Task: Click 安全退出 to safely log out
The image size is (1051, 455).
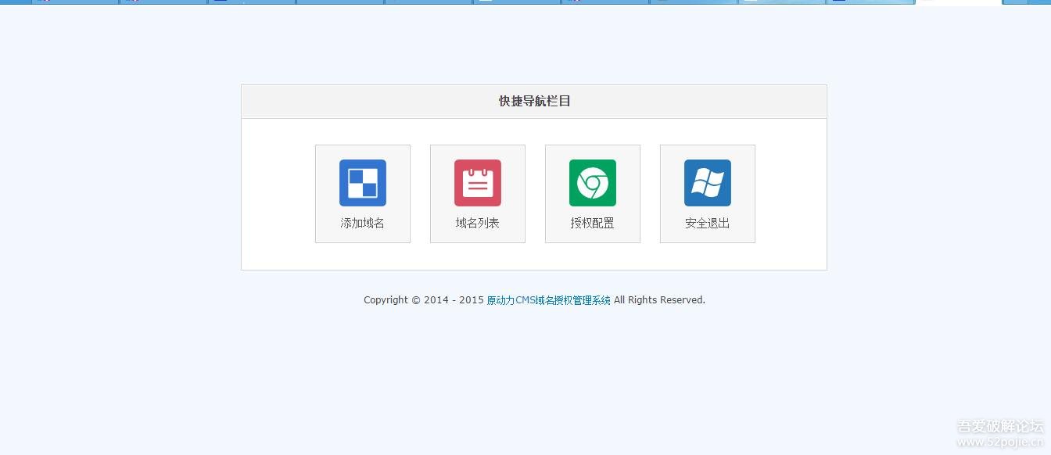Action: tap(707, 223)
